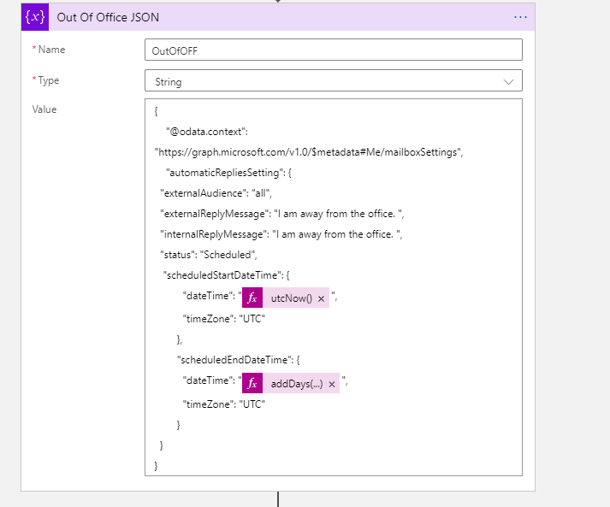Open the utcNow() expression for editing
The width and height of the screenshot is (610, 507).
click(x=289, y=298)
